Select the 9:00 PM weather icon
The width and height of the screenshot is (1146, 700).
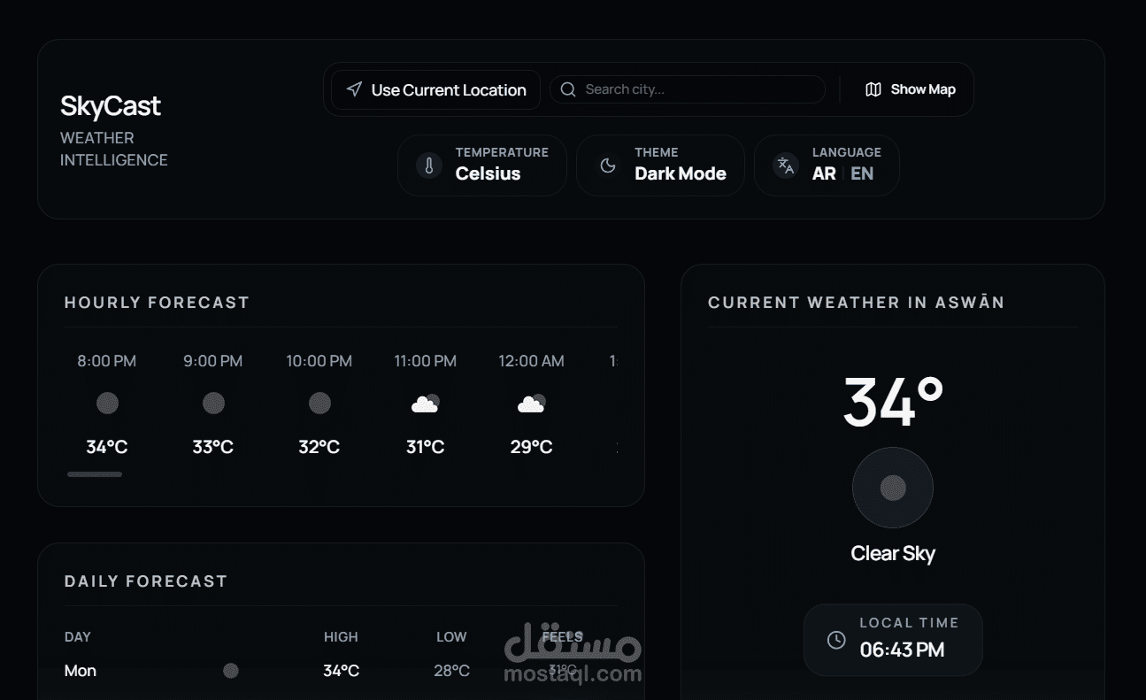[213, 404]
